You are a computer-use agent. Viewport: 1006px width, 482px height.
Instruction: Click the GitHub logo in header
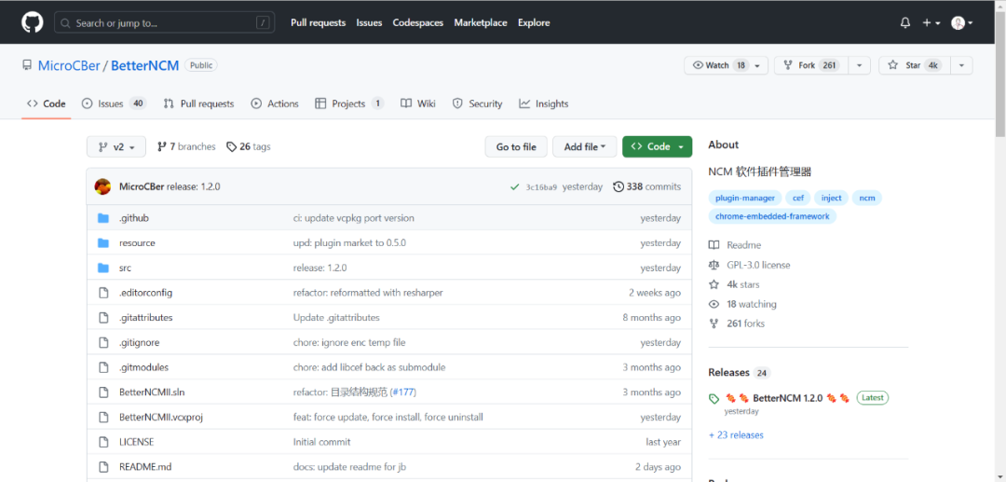click(33, 22)
